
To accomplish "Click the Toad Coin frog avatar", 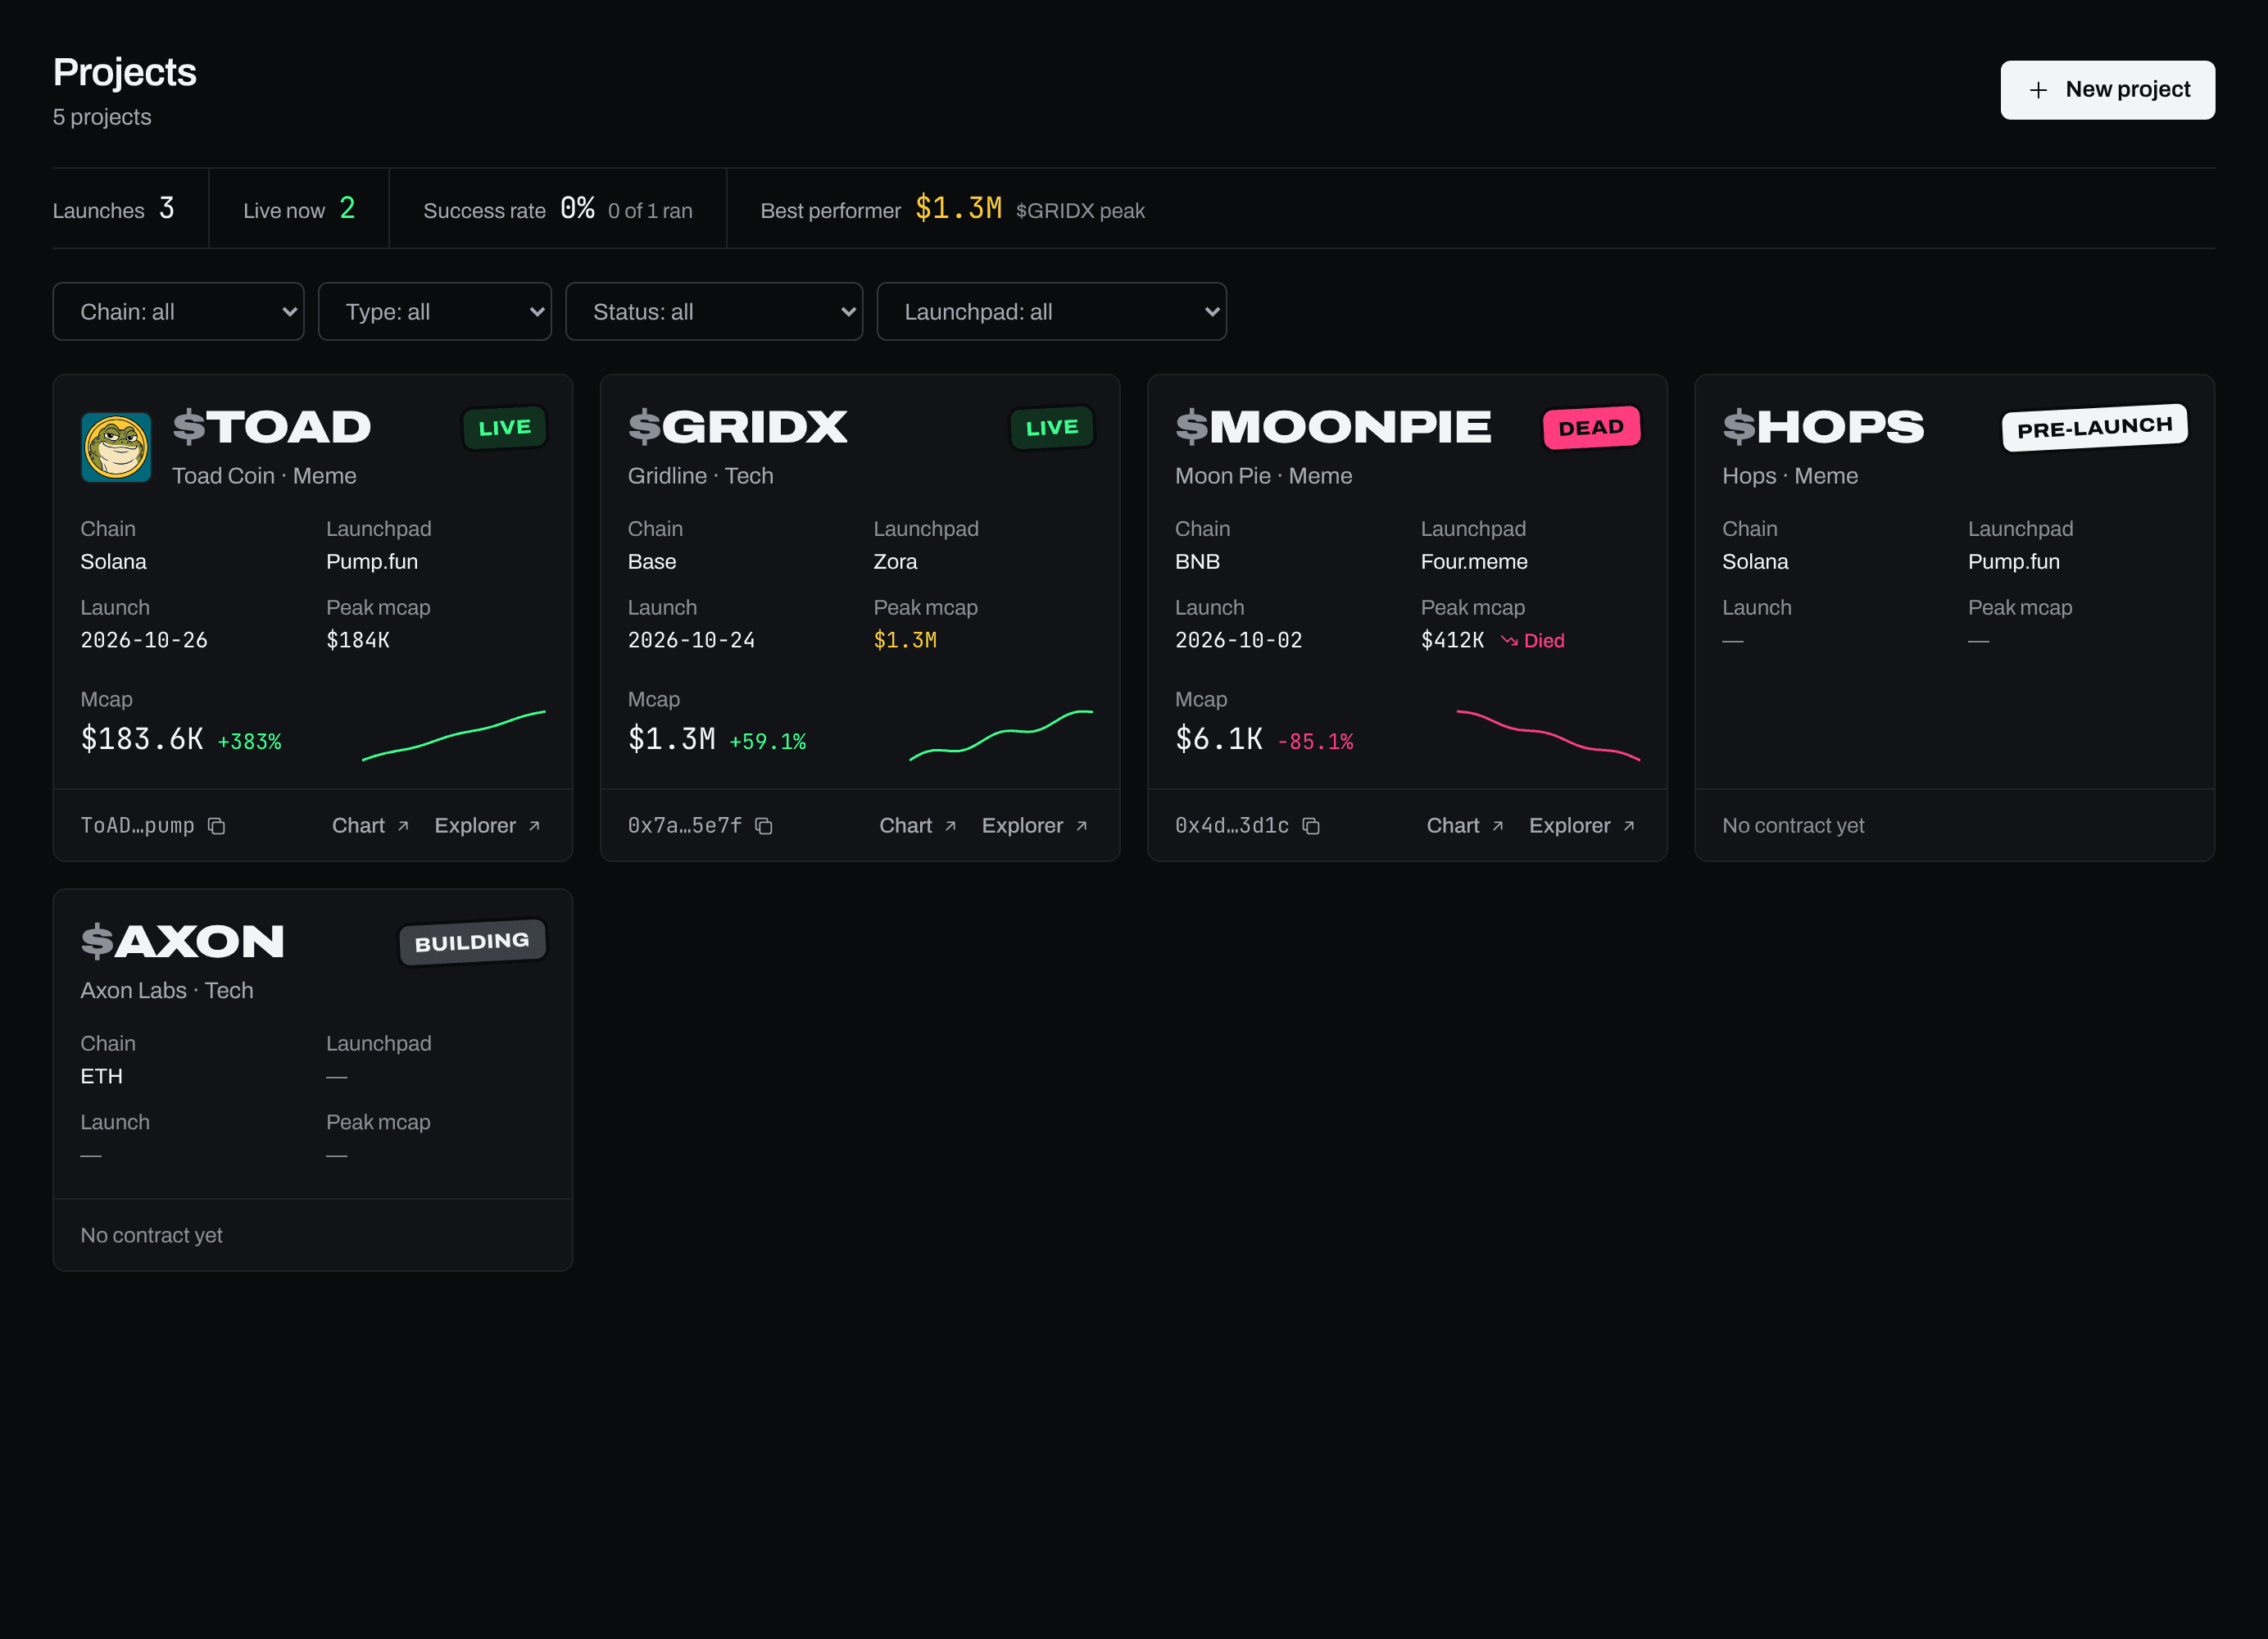I will point(116,447).
